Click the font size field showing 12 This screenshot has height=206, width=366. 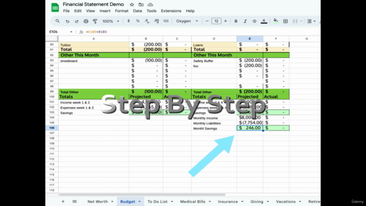[x=216, y=21]
